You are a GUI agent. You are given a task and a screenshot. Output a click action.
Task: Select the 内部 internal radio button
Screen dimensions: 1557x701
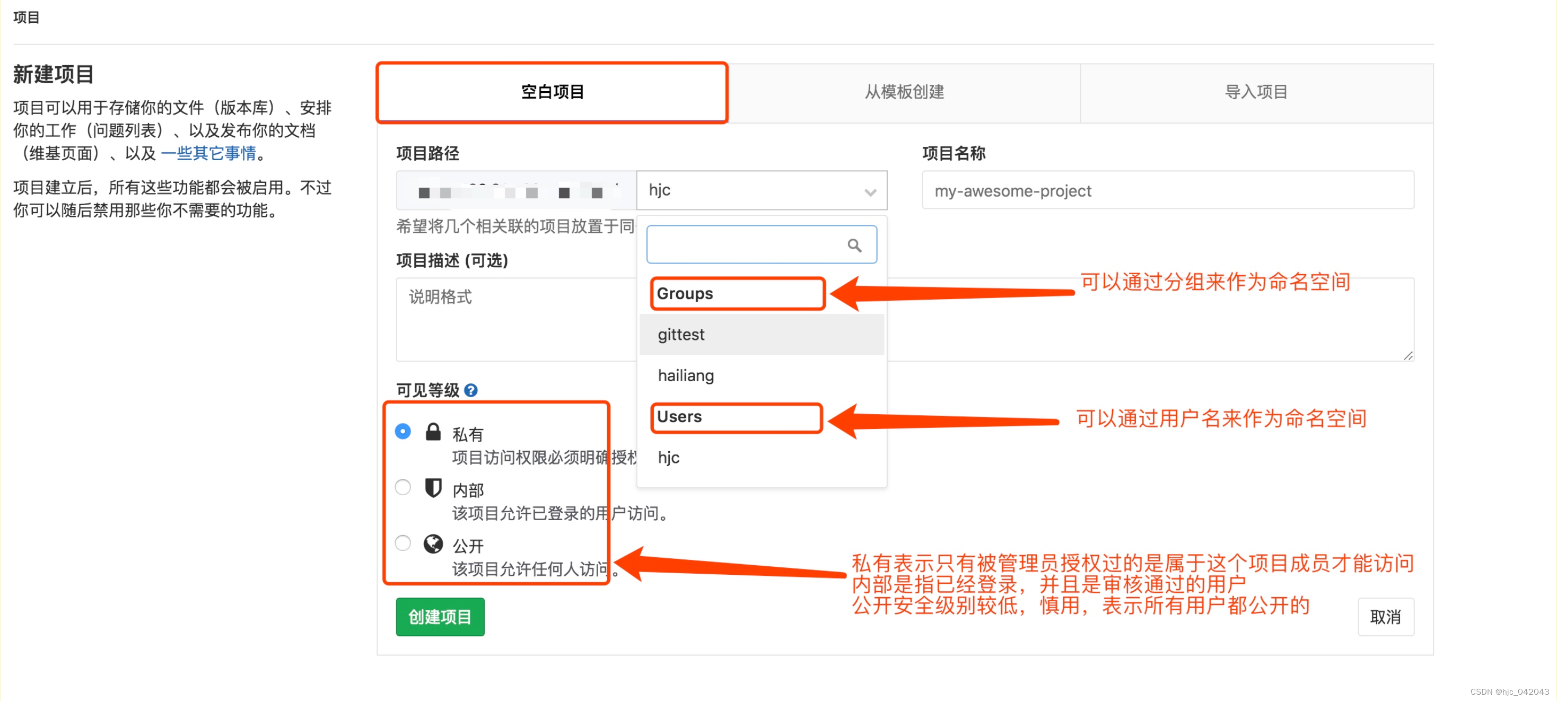(x=403, y=487)
